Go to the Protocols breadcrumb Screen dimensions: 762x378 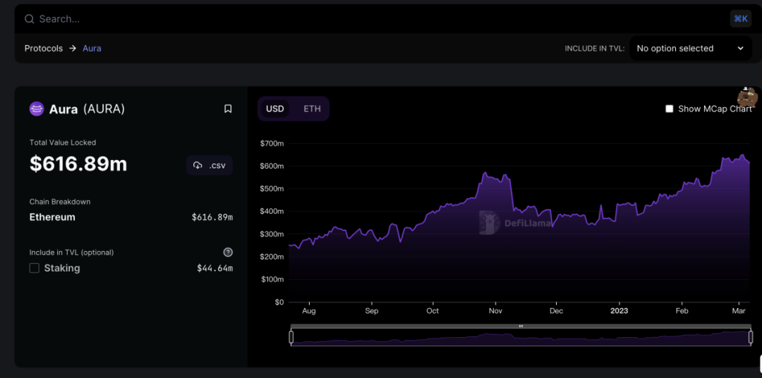(44, 49)
